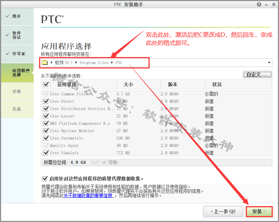Image resolution: width=279 pixels, height=222 pixels.
Task: Click the 246 MB size value
Action: pos(123,138)
